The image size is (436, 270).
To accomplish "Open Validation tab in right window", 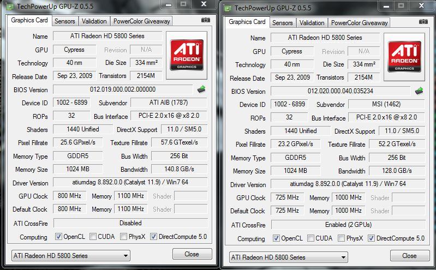I will tap(312, 23).
